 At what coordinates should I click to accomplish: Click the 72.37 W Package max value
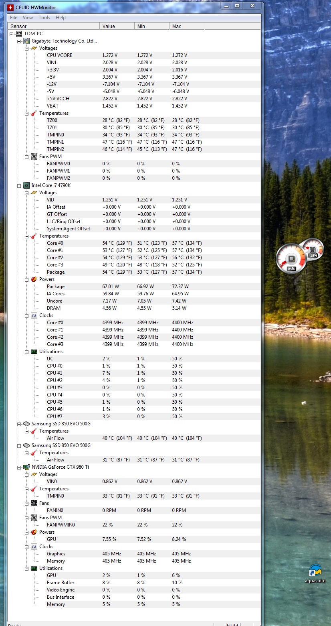180,287
